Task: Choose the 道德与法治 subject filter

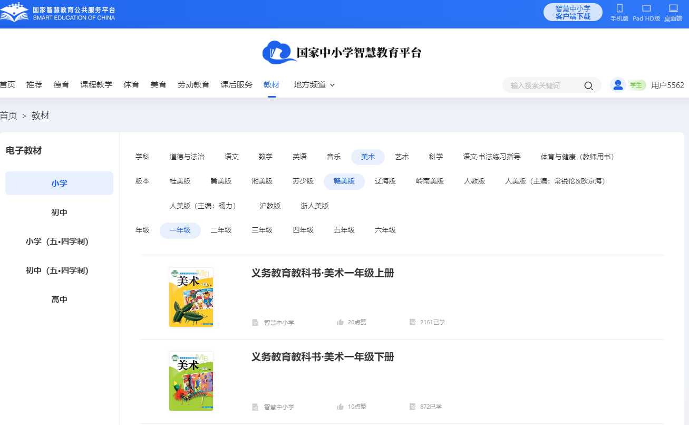Action: pyautogui.click(x=187, y=157)
